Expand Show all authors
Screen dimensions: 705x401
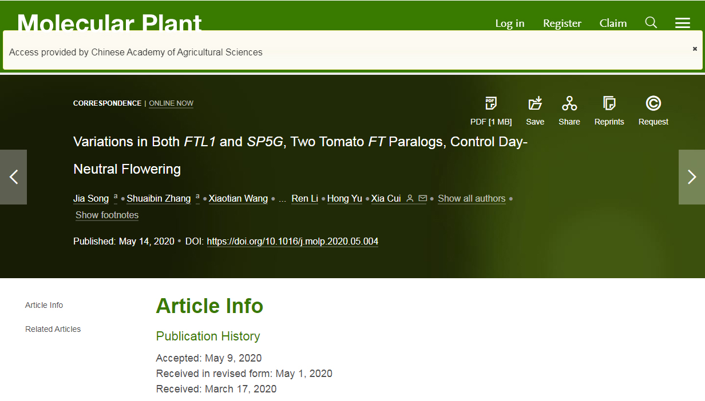coord(471,199)
